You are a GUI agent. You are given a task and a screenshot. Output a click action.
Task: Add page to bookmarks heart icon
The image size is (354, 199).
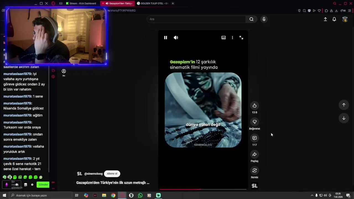(x=319, y=11)
